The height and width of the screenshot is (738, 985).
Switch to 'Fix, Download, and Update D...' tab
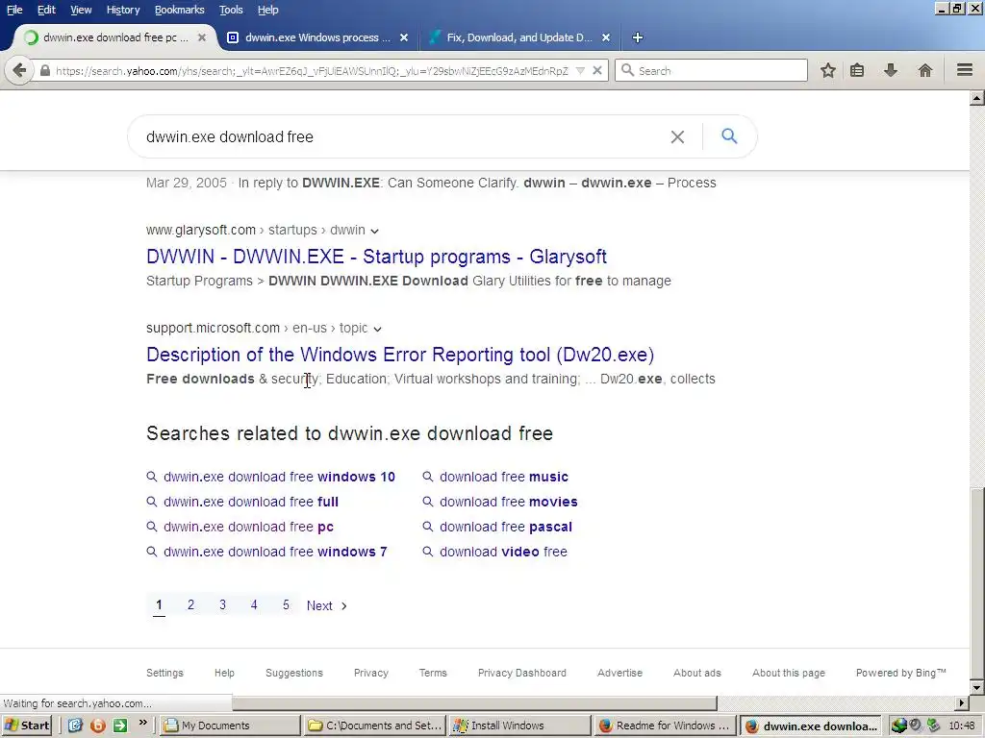pyautogui.click(x=519, y=37)
